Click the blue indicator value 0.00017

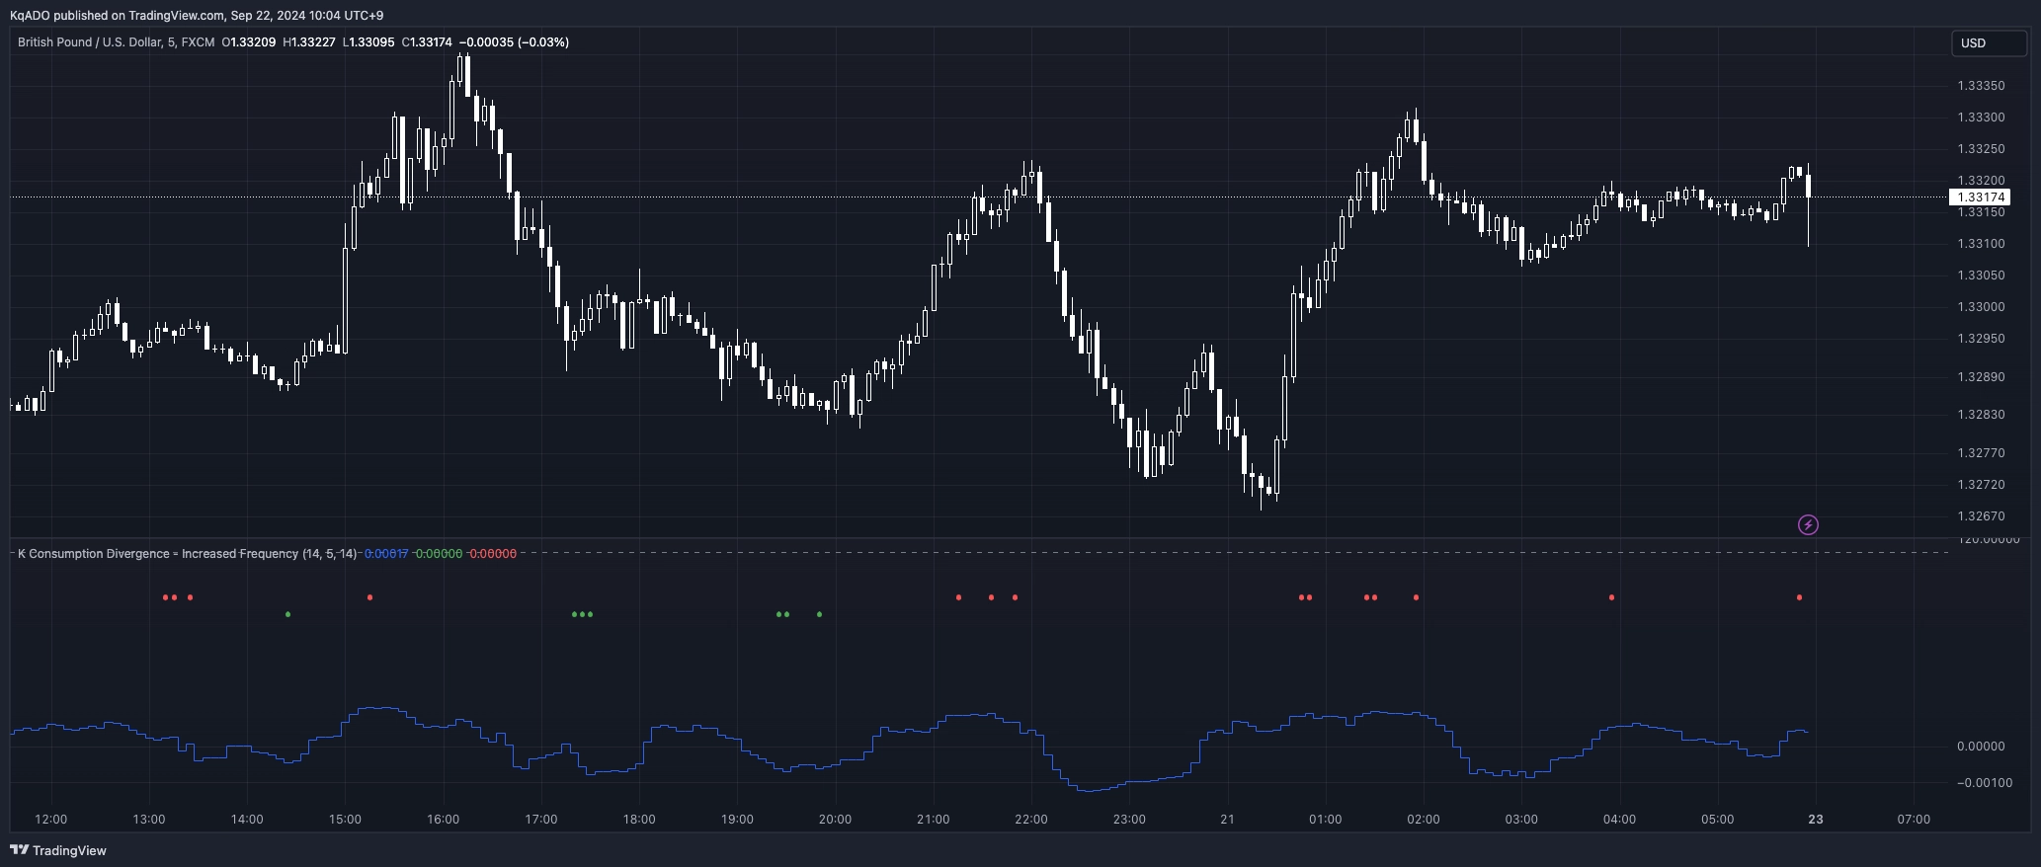pos(386,554)
